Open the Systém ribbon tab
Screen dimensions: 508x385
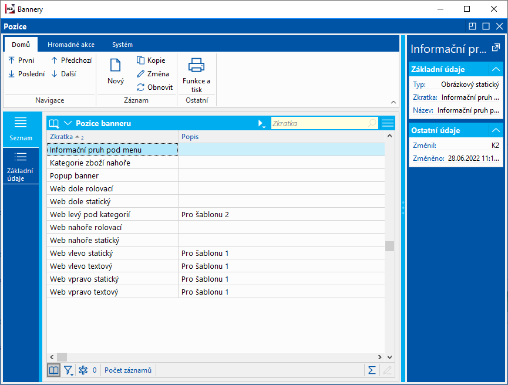pyautogui.click(x=122, y=45)
